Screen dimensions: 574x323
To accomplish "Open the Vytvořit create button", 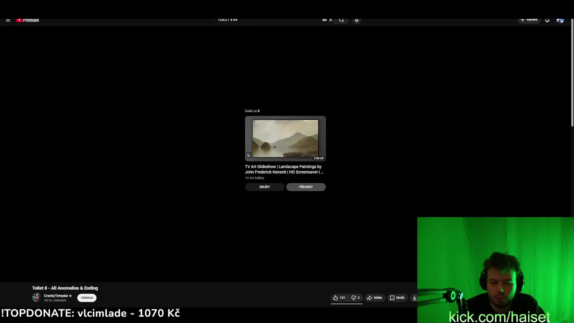I will (529, 20).
